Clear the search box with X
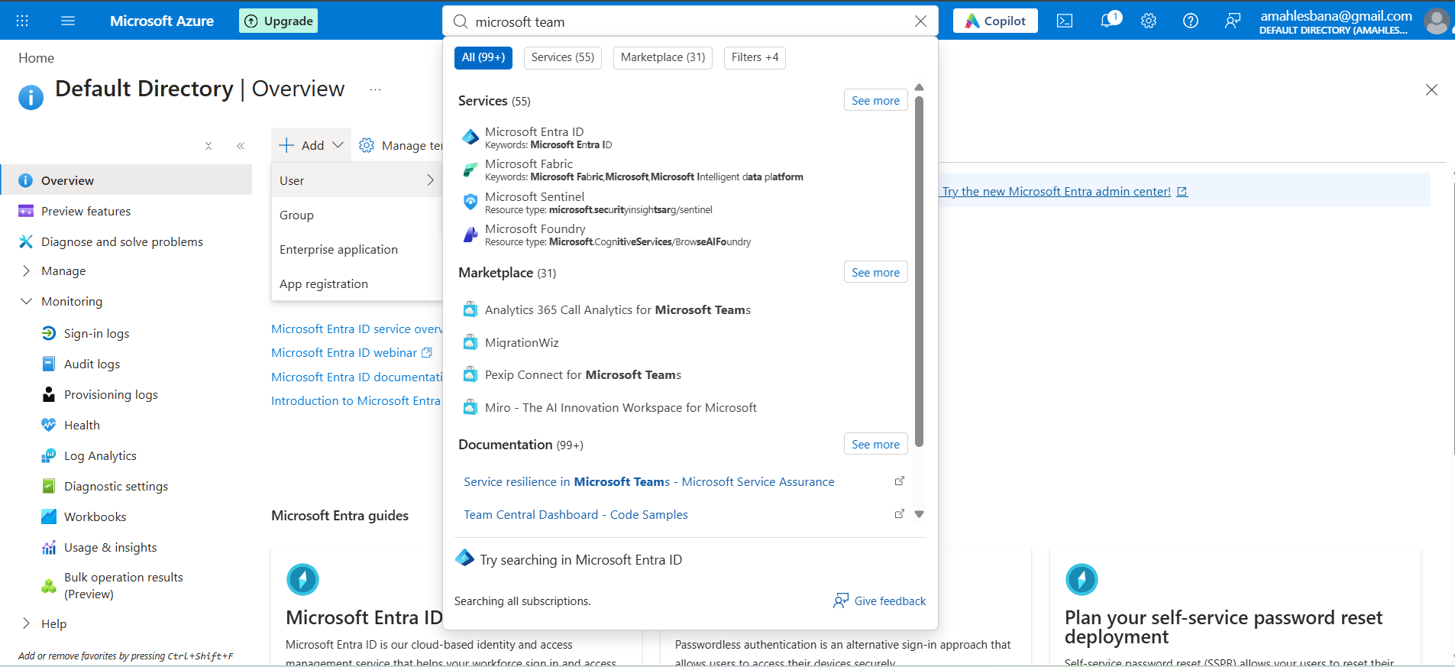 coord(920,21)
